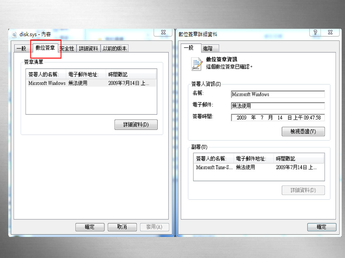This screenshot has width=345, height=258.
Task: Click the digital signature document icon
Action: [x=196, y=64]
